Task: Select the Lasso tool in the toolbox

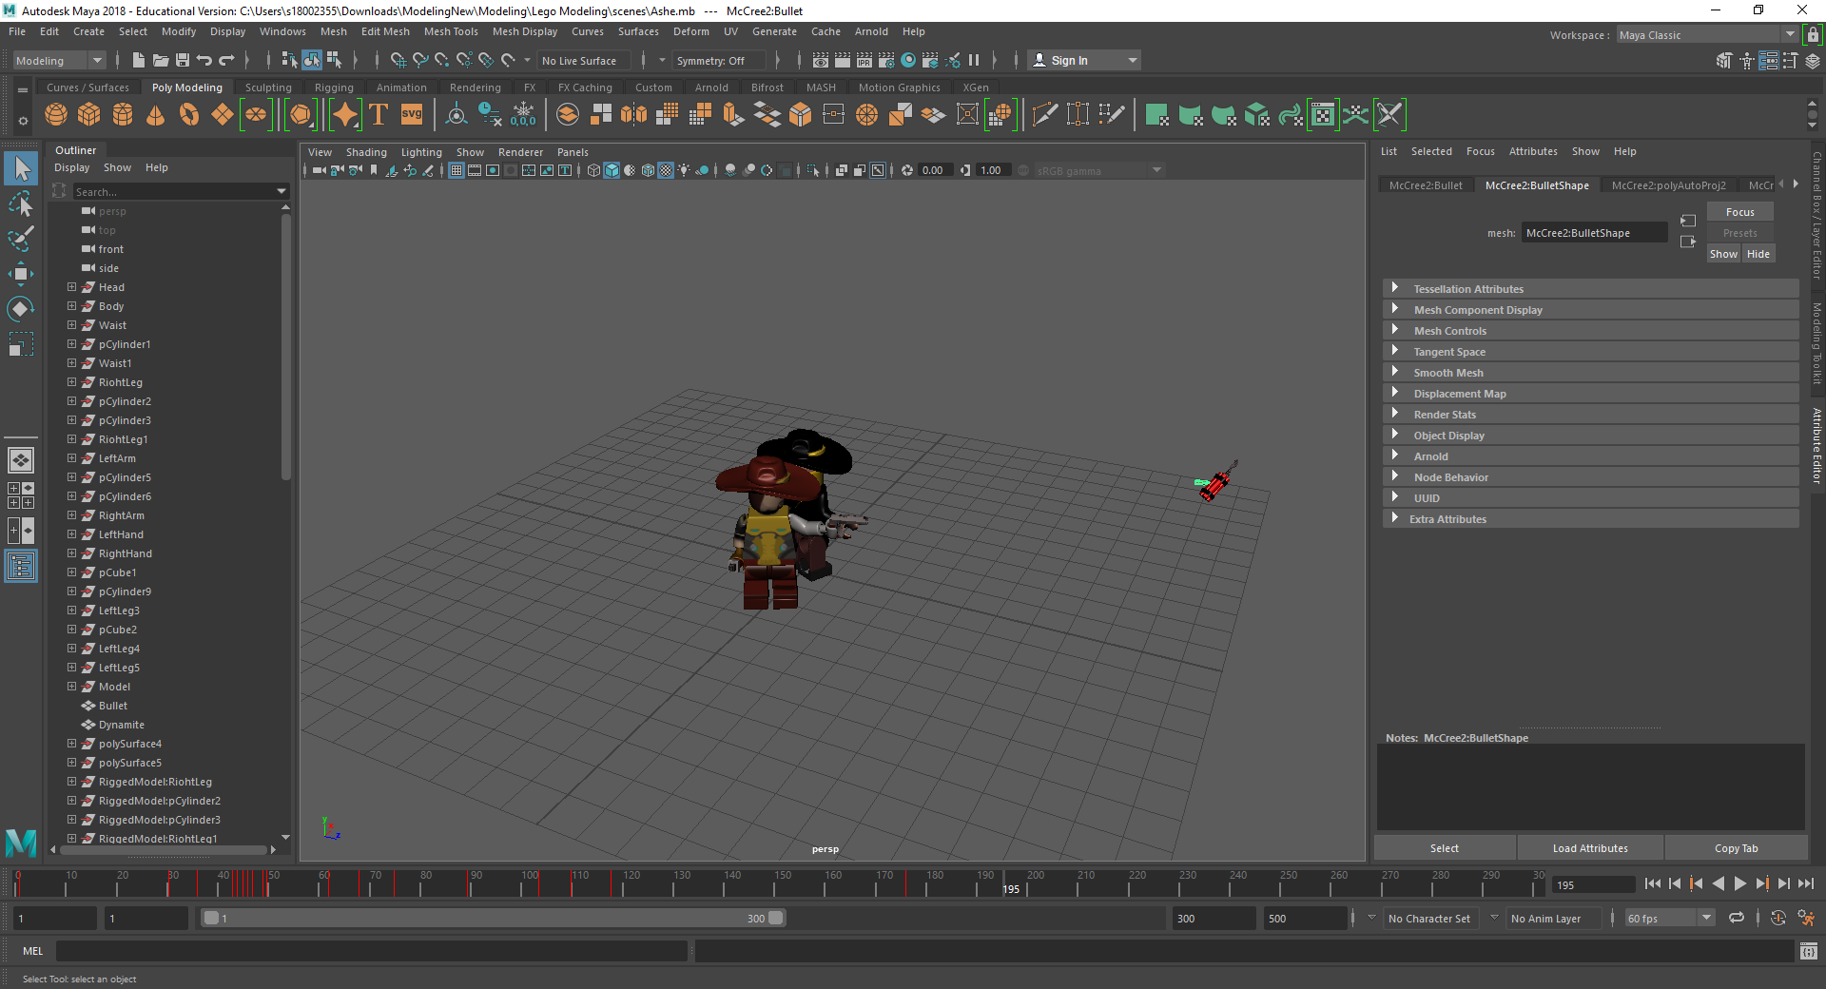Action: (x=21, y=204)
